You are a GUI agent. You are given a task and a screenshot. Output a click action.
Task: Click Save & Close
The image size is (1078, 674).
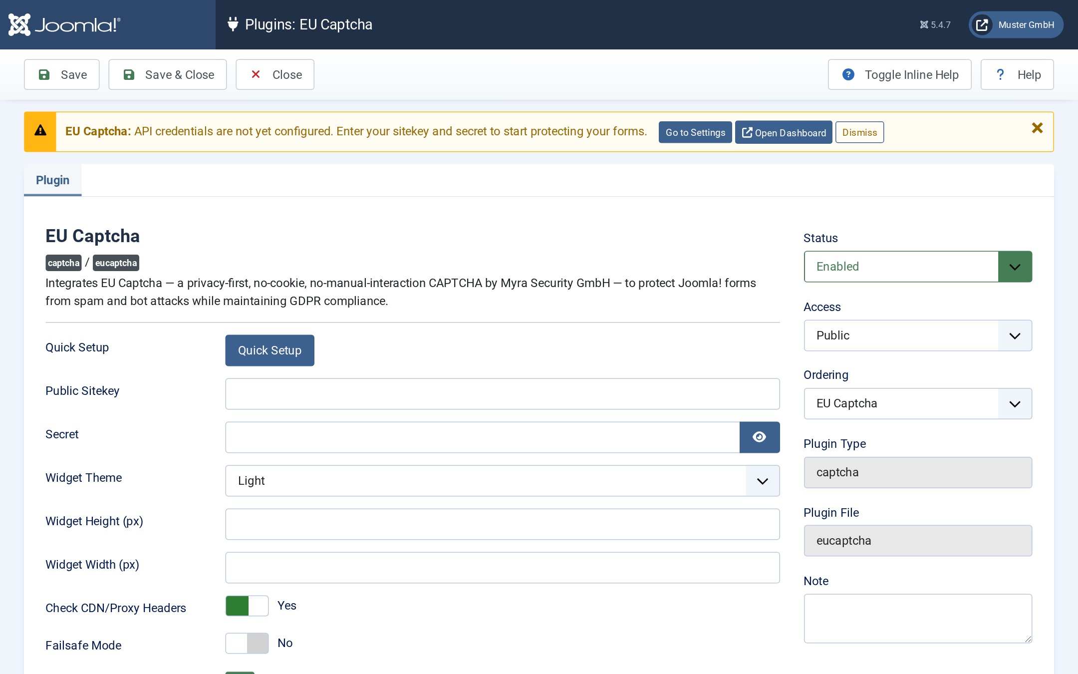coord(168,75)
